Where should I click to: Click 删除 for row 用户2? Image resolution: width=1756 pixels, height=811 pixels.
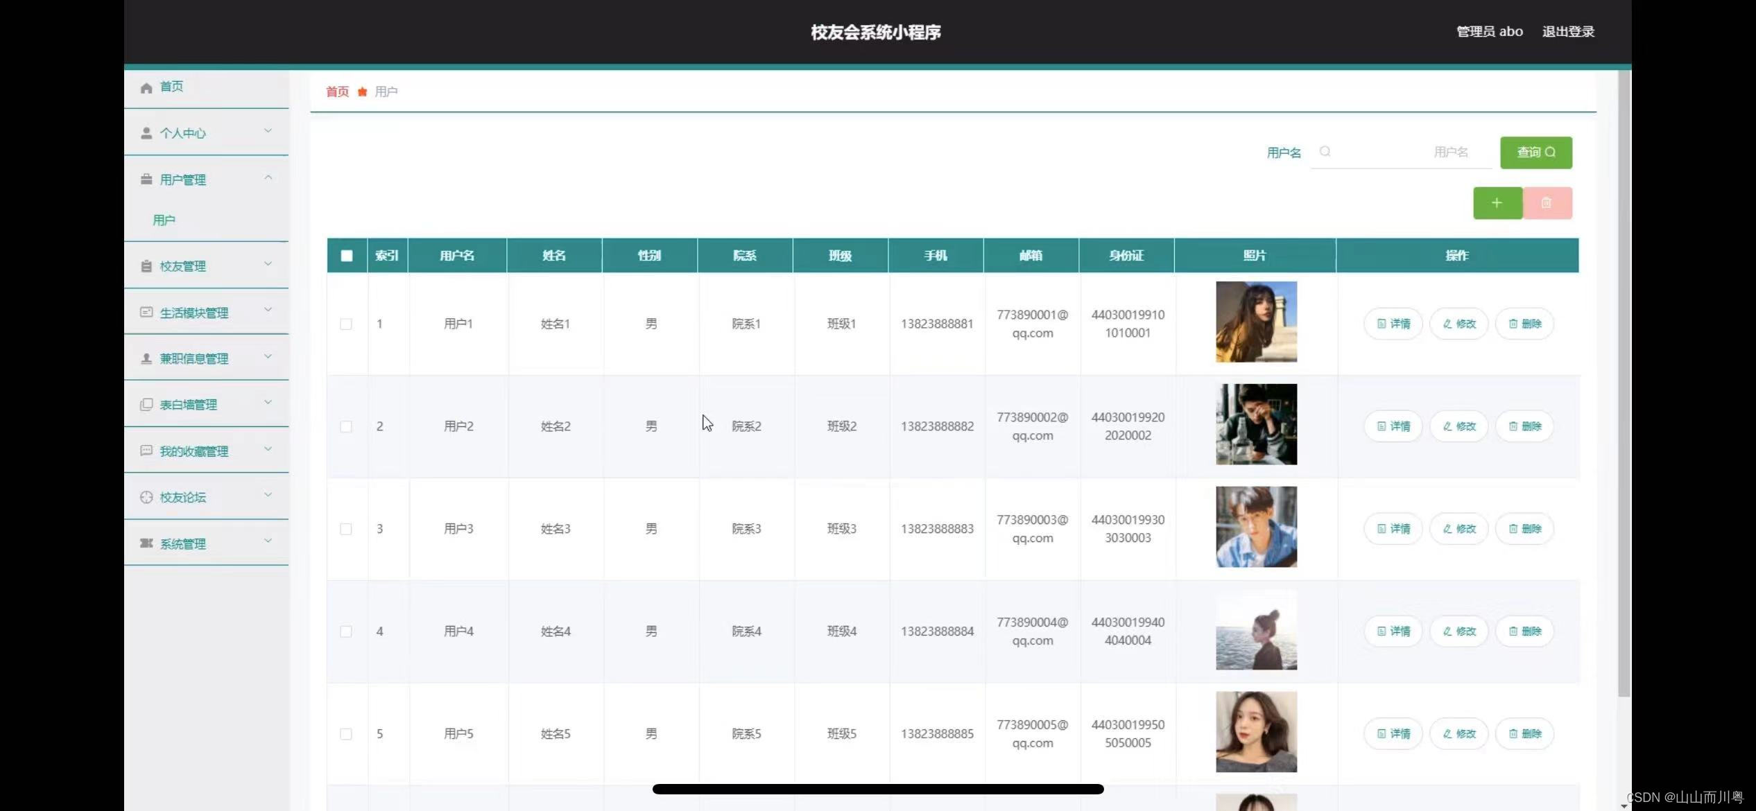pyautogui.click(x=1524, y=426)
